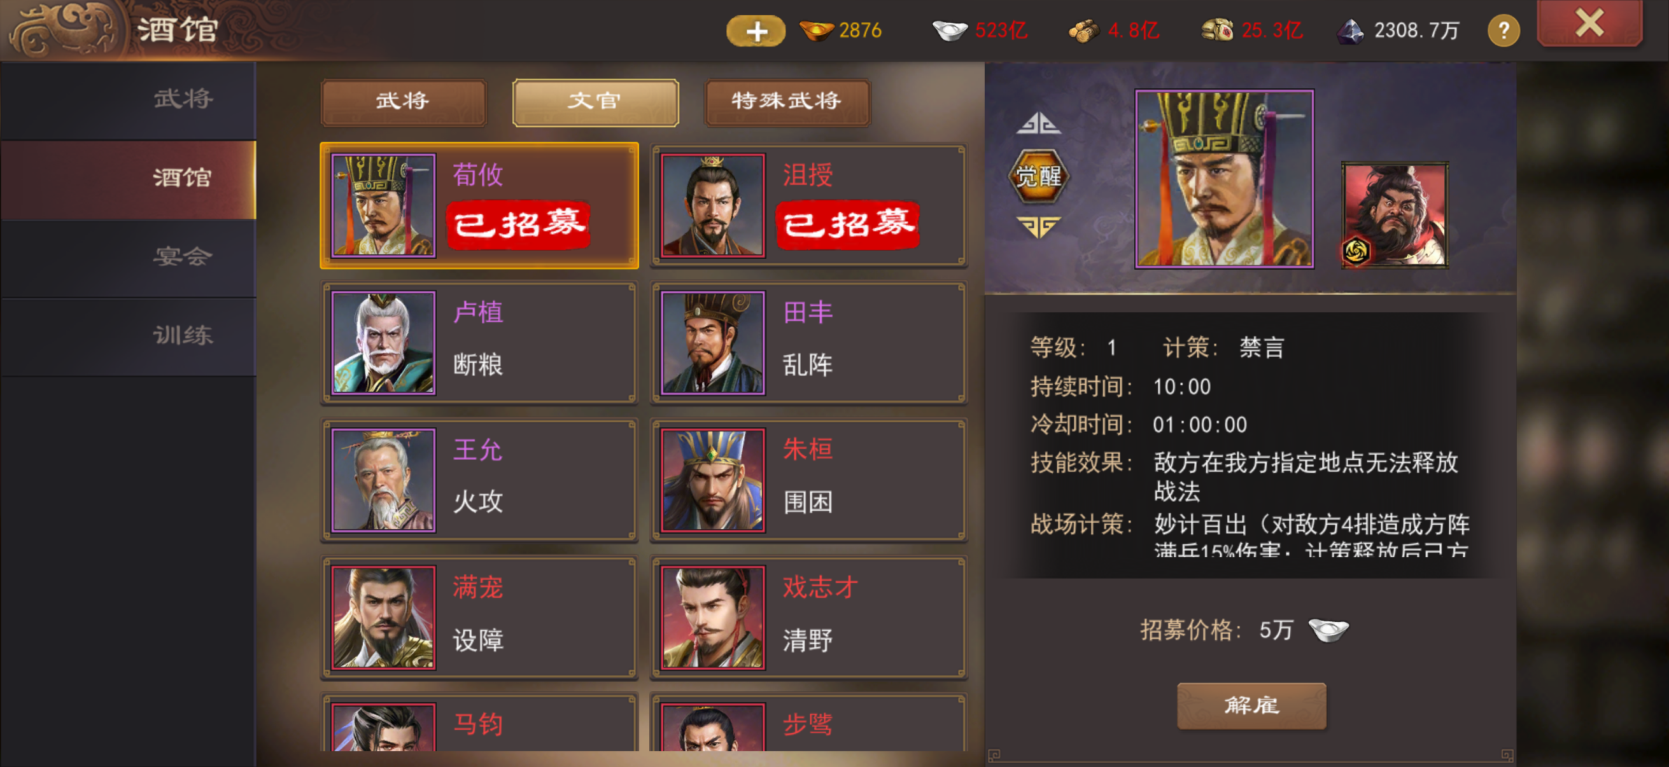
Task: Open the 觉醒 awakening hexagon badge
Action: (1038, 176)
